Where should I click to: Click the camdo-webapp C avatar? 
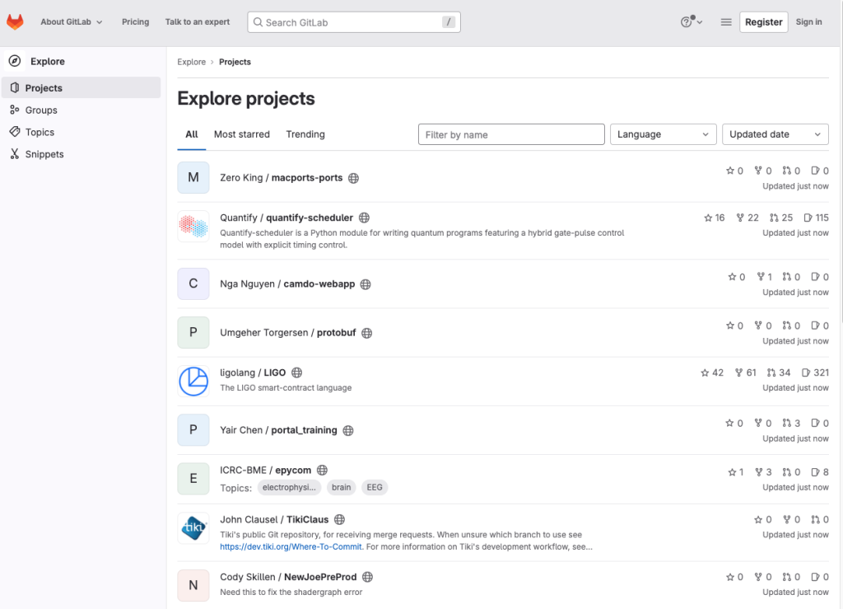tap(193, 283)
